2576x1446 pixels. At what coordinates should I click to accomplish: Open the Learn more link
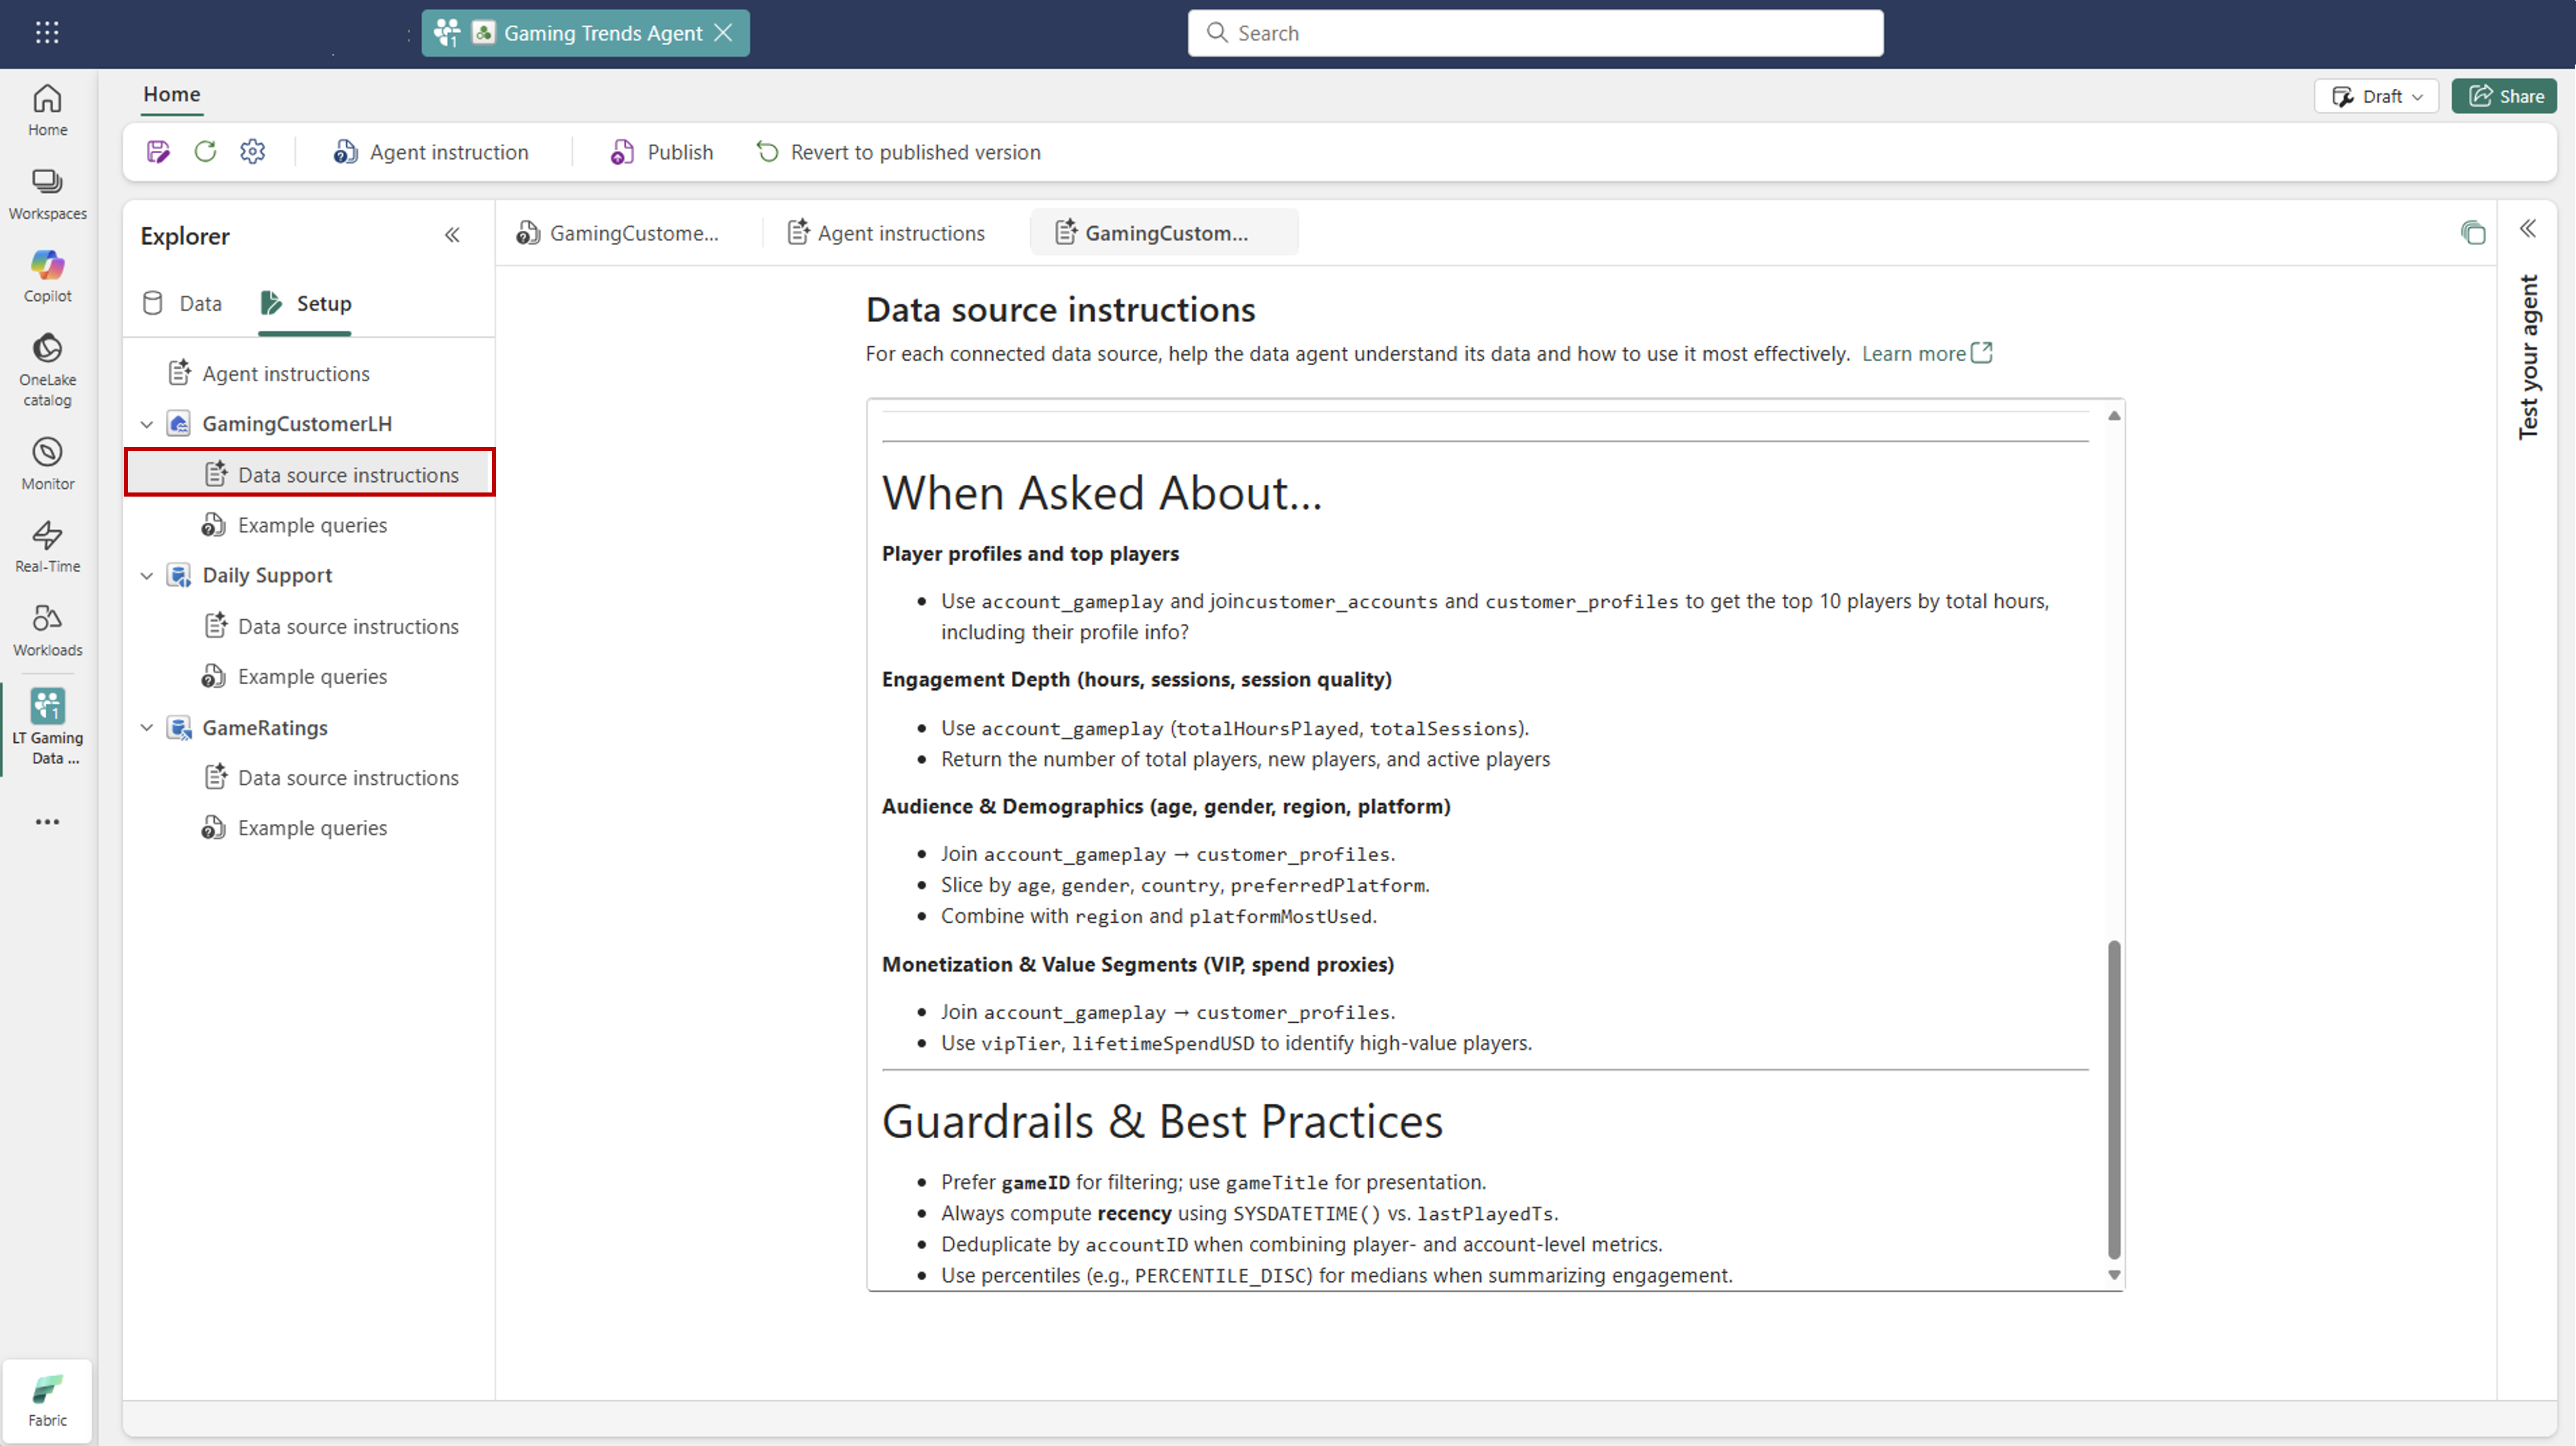[x=1915, y=353]
